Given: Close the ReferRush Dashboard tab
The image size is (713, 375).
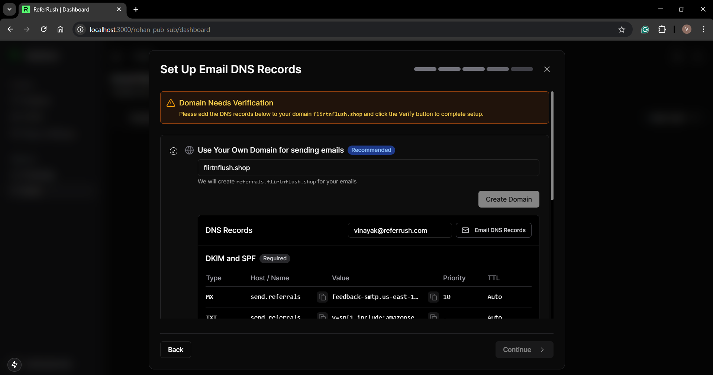Looking at the screenshot, I should [119, 9].
